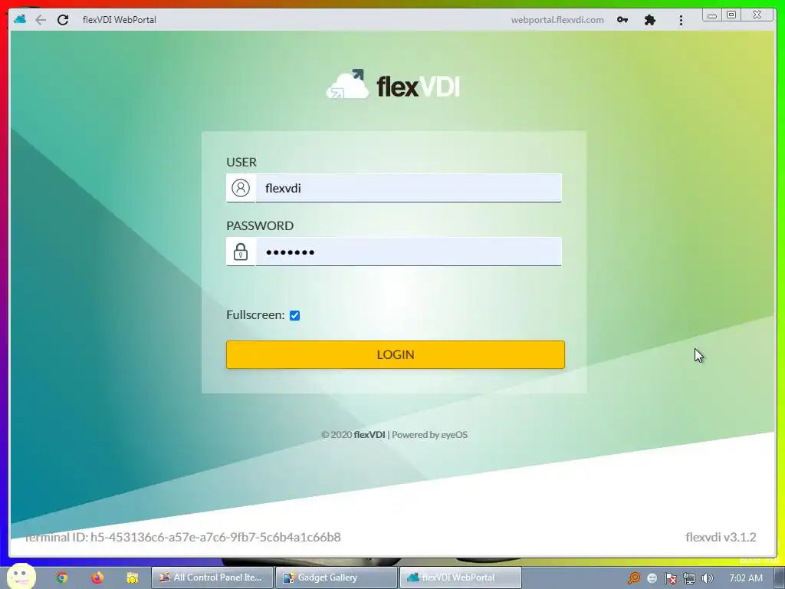Switch to All Control Panel Items window
Viewport: 785px width, 589px height.
[212, 577]
